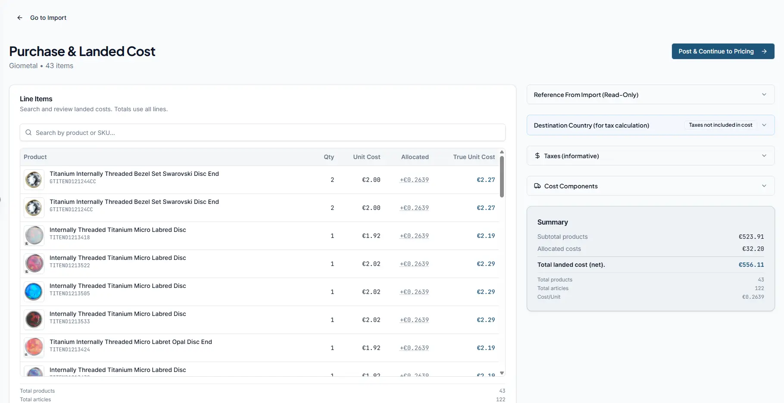Click the Giometal • 43 items subtitle

41,66
